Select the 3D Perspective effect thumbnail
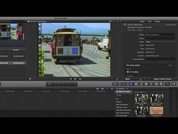Image resolution: width=178 pixels, height=134 pixels. [x=156, y=111]
